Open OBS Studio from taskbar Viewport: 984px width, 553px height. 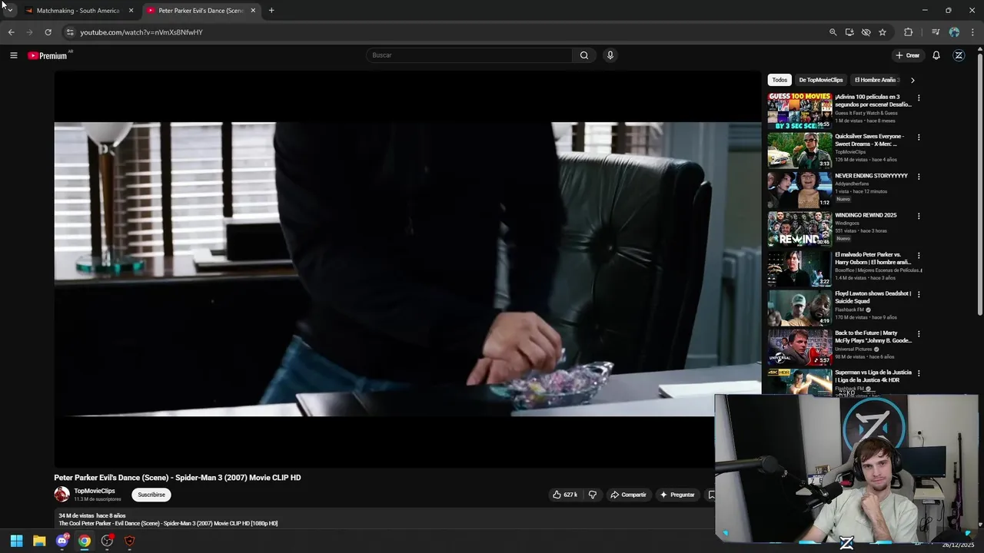107,541
